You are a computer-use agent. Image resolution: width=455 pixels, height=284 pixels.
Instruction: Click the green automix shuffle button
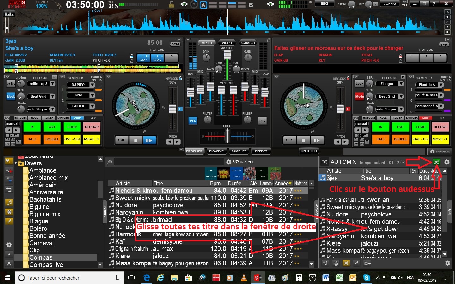(x=436, y=162)
